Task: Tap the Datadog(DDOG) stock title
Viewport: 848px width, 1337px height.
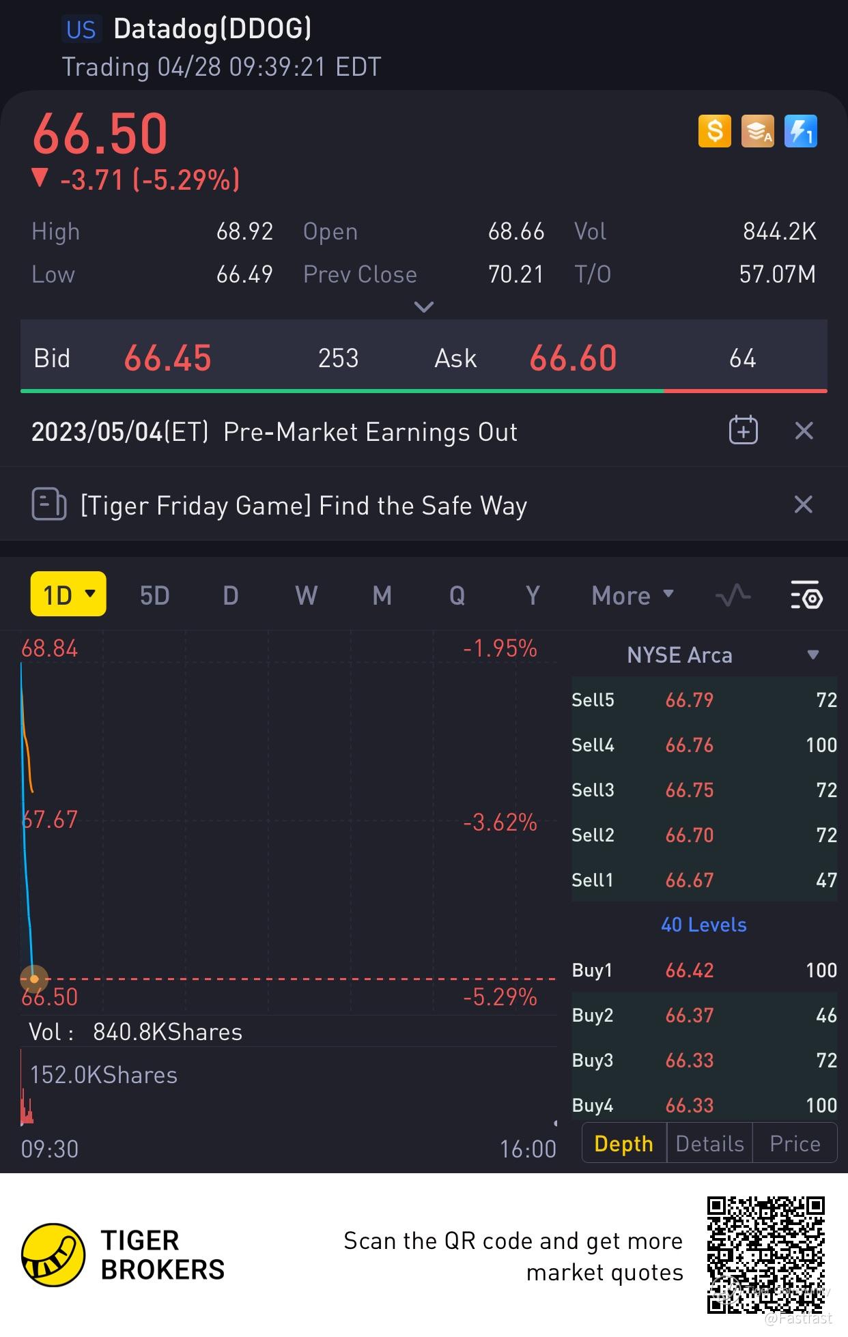Action: [212, 29]
